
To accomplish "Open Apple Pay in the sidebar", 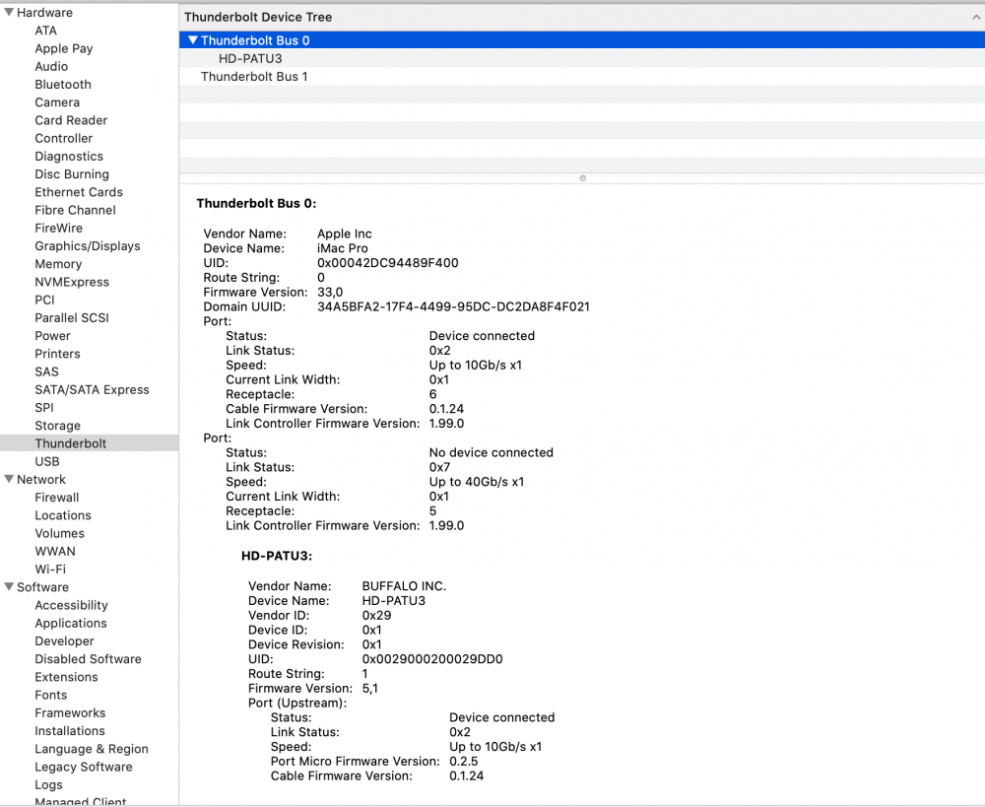I will point(63,48).
